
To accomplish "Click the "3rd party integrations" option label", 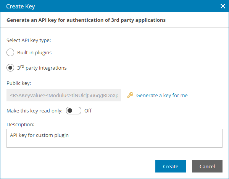I will pos(42,68).
